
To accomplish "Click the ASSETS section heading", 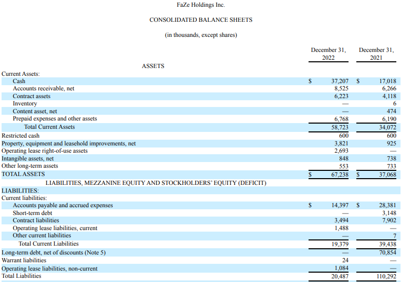I will pos(153,66).
